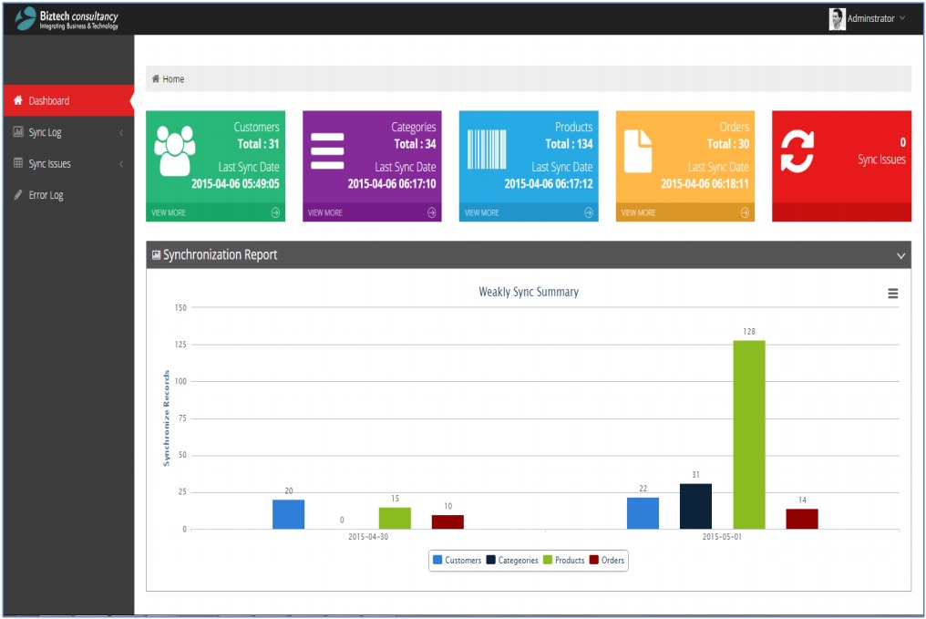Click the '2015-05-01' axis label
926x619 pixels.
[722, 537]
